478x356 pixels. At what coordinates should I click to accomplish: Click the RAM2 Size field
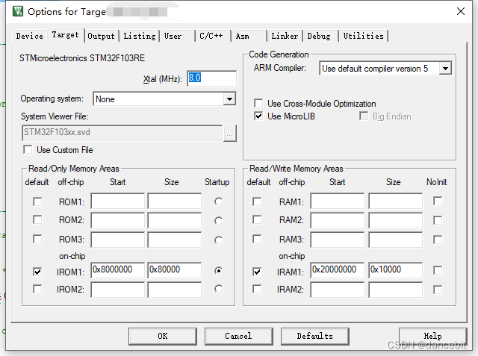(396, 220)
